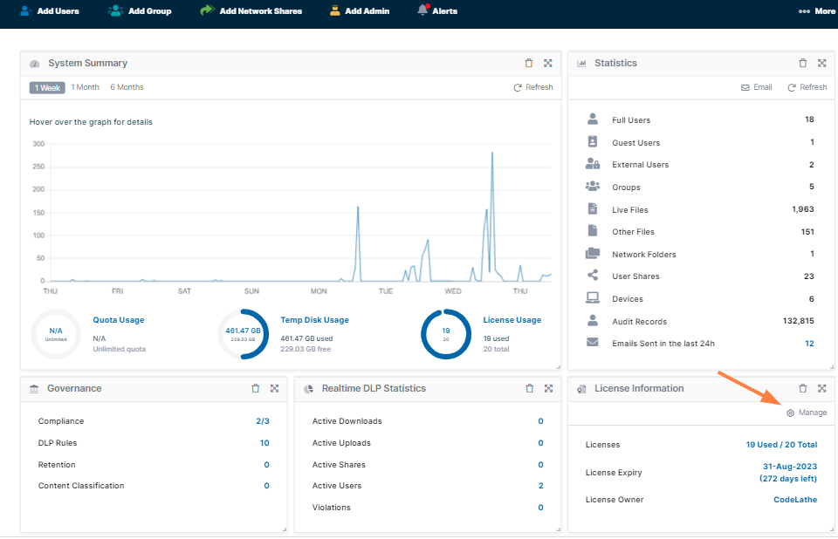Delete the System Summary widget
Screen dimensions: 838x539
(528, 63)
